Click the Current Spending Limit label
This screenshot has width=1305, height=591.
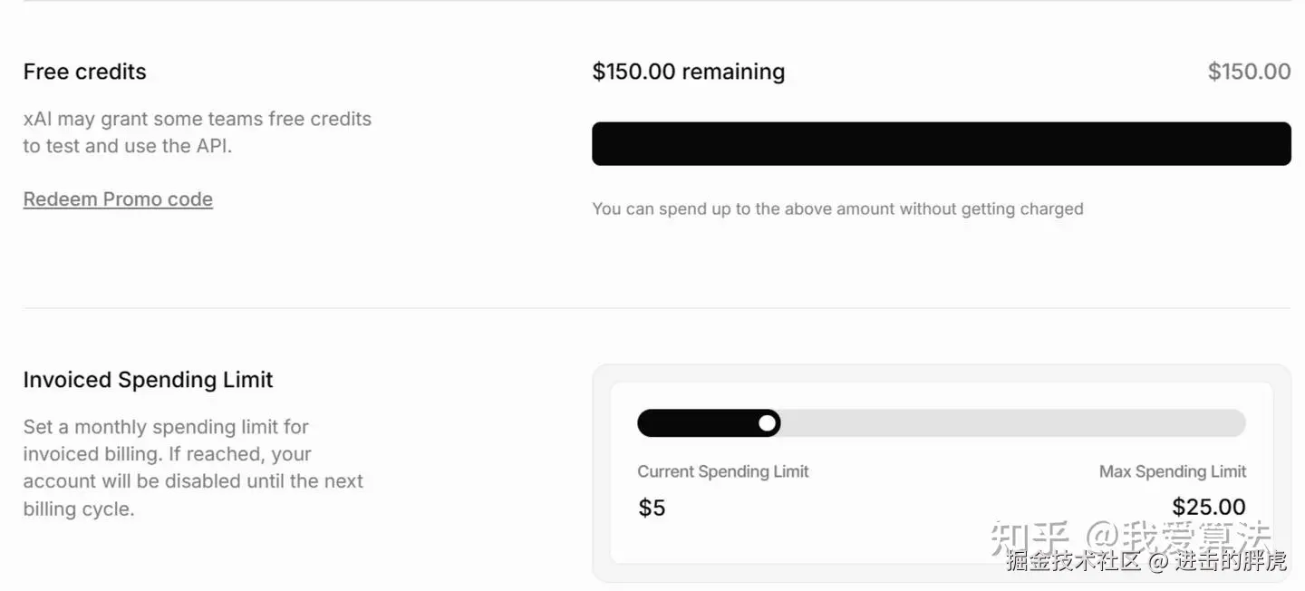click(722, 471)
